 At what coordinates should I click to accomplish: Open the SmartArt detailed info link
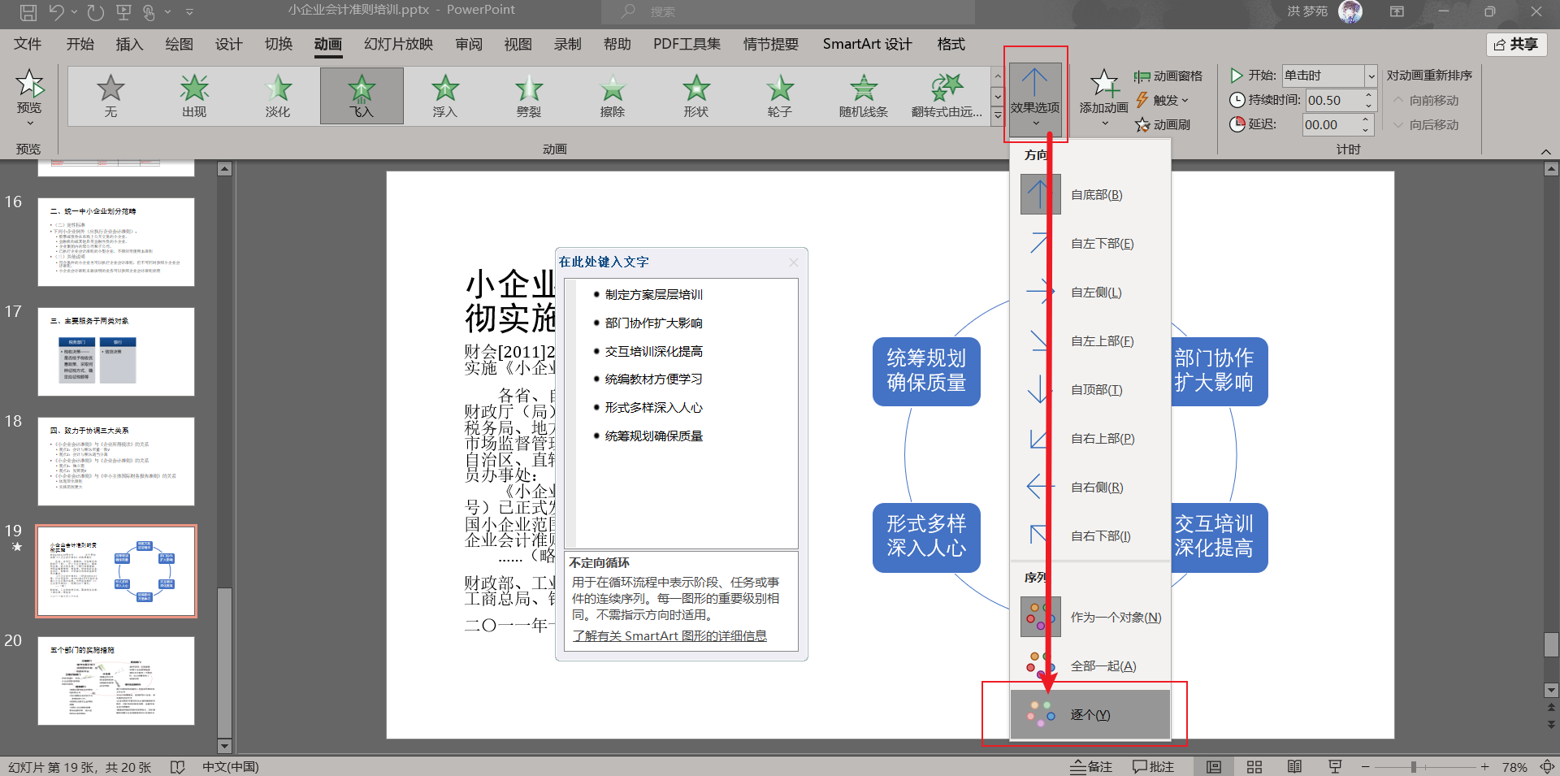669,635
